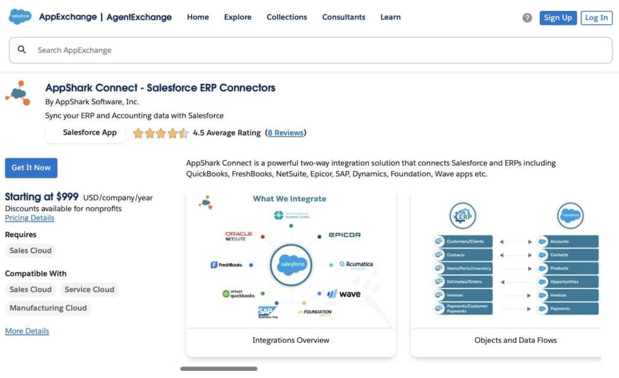The height and width of the screenshot is (378, 619).
Task: Click the central Salesforce cloud in the diagram
Action: click(x=291, y=264)
